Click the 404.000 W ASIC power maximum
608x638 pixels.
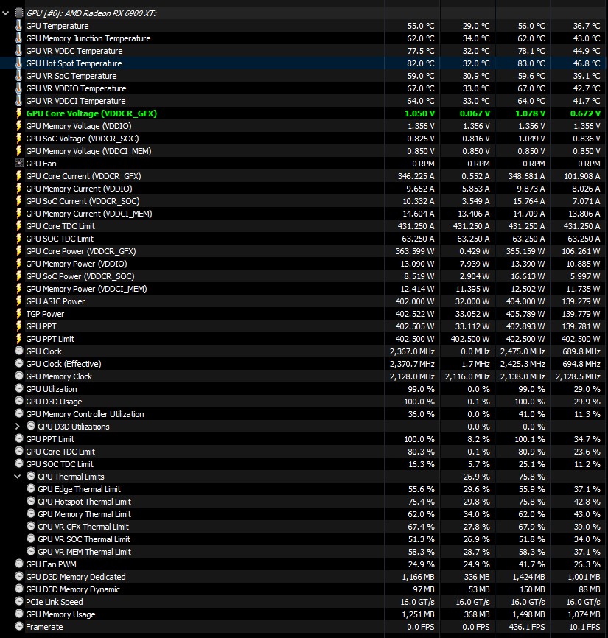click(525, 301)
